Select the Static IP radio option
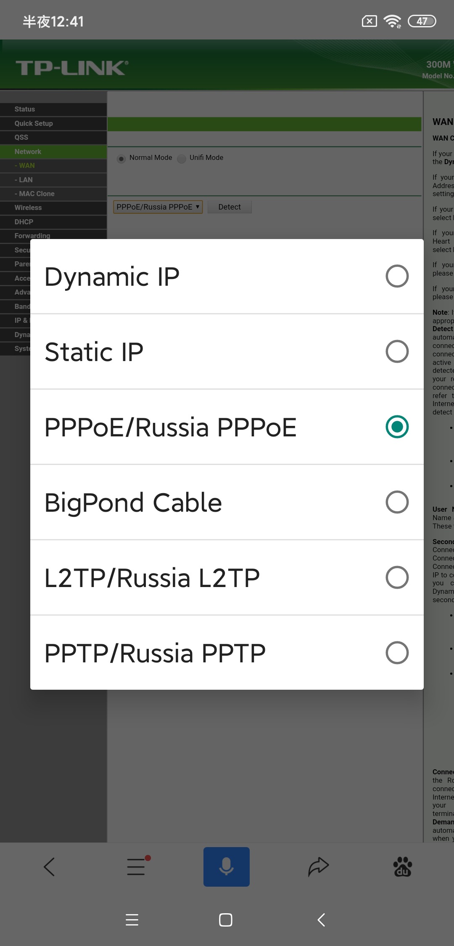454x946 pixels. point(227,351)
